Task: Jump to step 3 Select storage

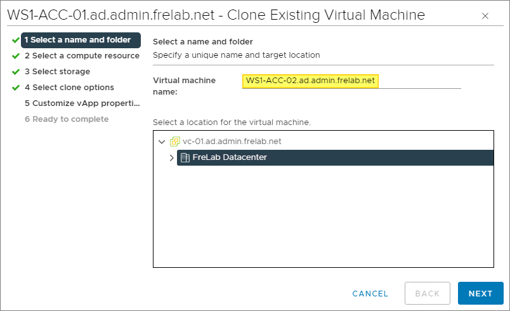Action: point(57,72)
